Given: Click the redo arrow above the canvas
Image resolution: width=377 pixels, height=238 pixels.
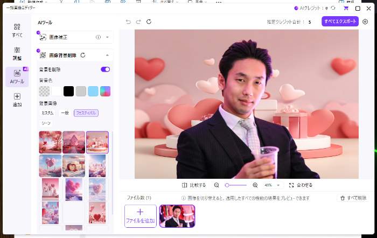Looking at the screenshot, I should point(138,22).
